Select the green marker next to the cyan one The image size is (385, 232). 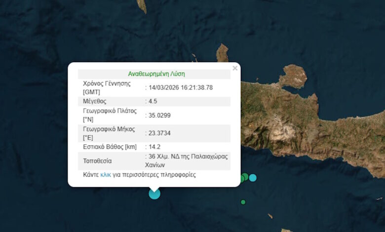244,177
